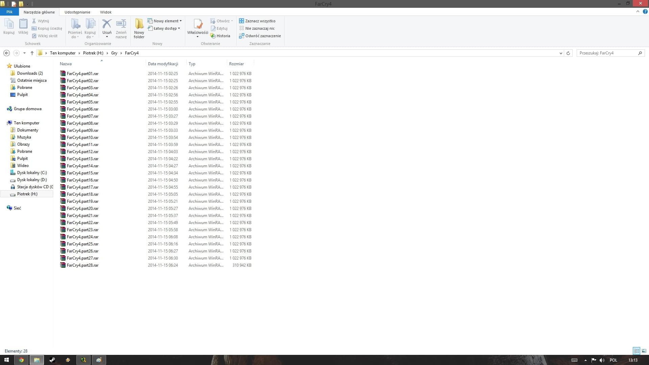Click Zaznacz wszystko (select all)
649x365 pixels.
click(257, 21)
